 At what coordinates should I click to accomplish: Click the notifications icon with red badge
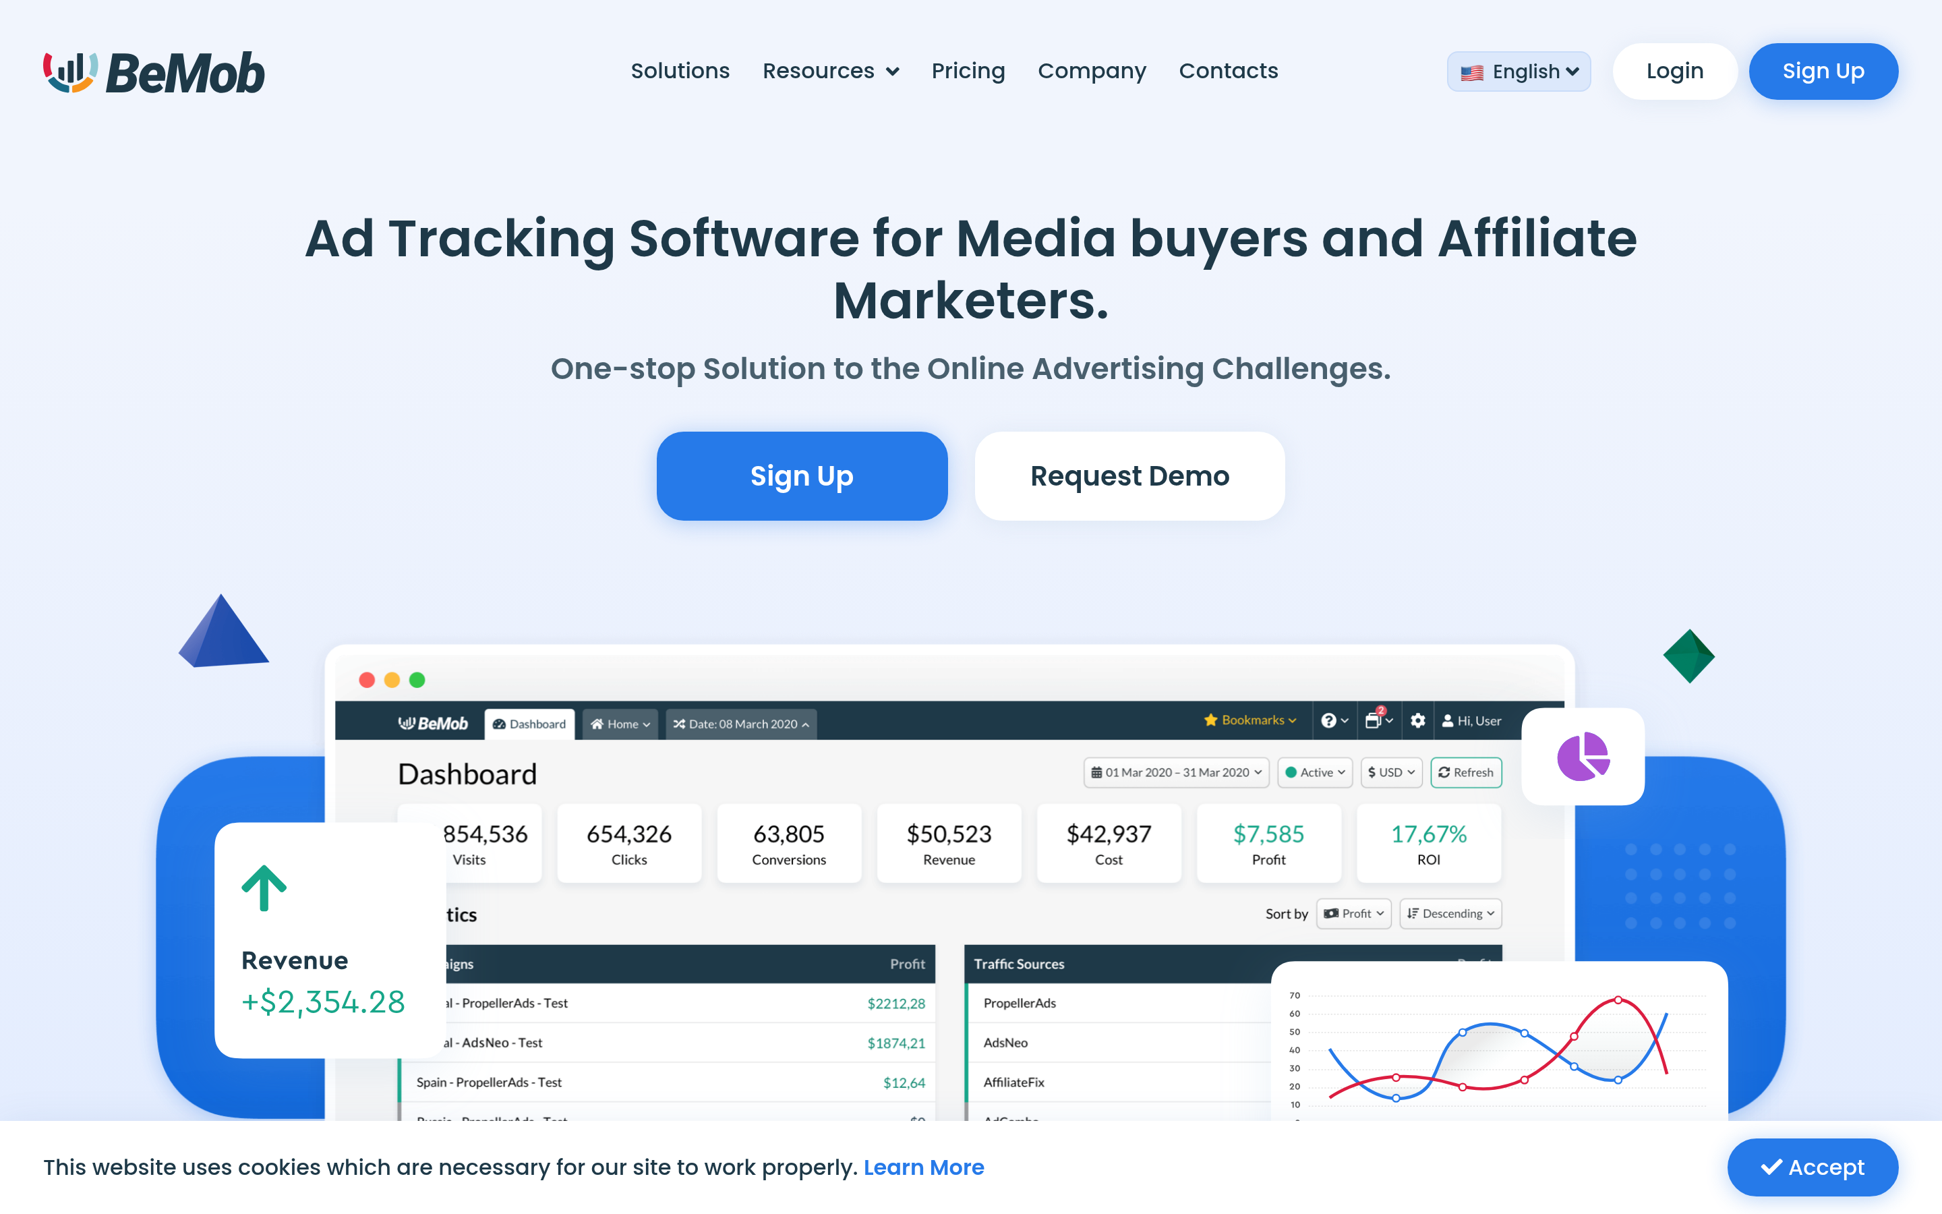tap(1379, 720)
